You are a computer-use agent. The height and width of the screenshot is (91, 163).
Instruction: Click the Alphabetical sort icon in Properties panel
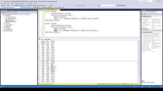[144, 14]
